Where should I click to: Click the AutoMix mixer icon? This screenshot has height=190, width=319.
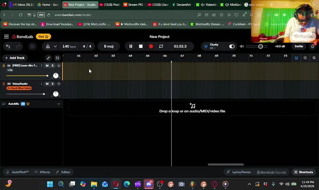pos(4,104)
